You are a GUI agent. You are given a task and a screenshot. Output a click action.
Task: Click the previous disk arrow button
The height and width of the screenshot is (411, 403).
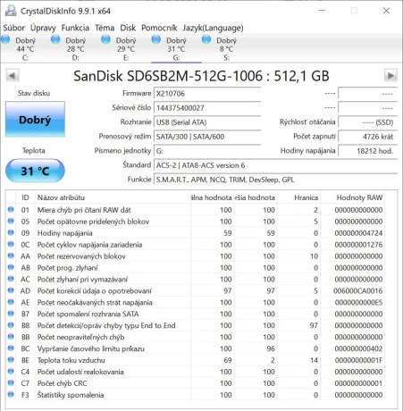(x=13, y=76)
